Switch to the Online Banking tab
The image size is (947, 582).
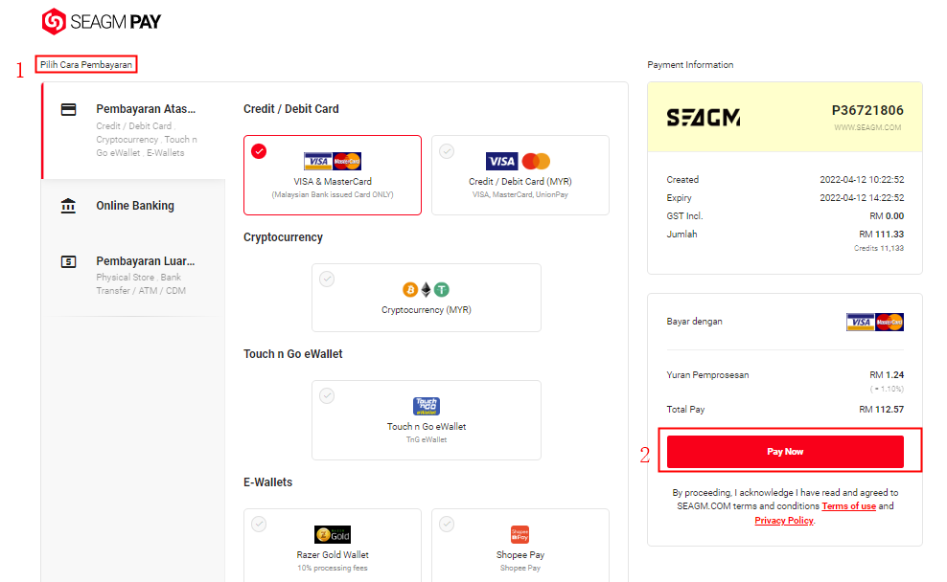tap(133, 206)
